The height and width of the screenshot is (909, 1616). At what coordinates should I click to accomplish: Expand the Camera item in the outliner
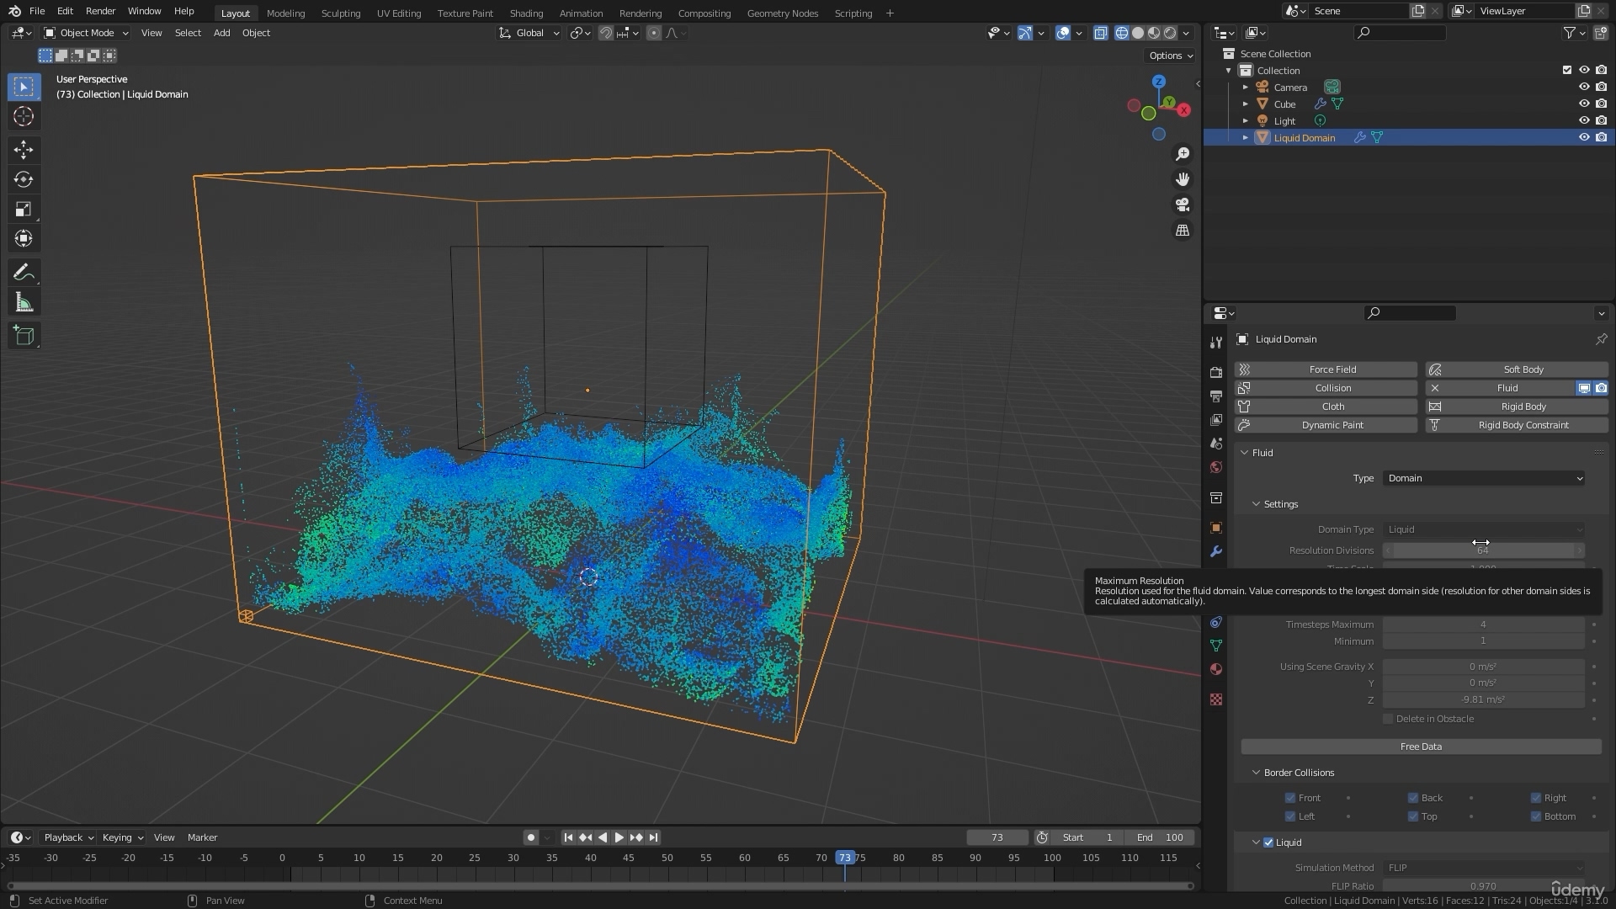[x=1246, y=87]
